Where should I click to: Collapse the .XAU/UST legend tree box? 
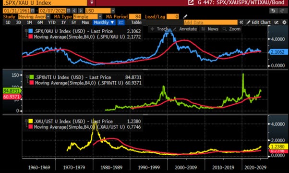[x=26, y=121]
